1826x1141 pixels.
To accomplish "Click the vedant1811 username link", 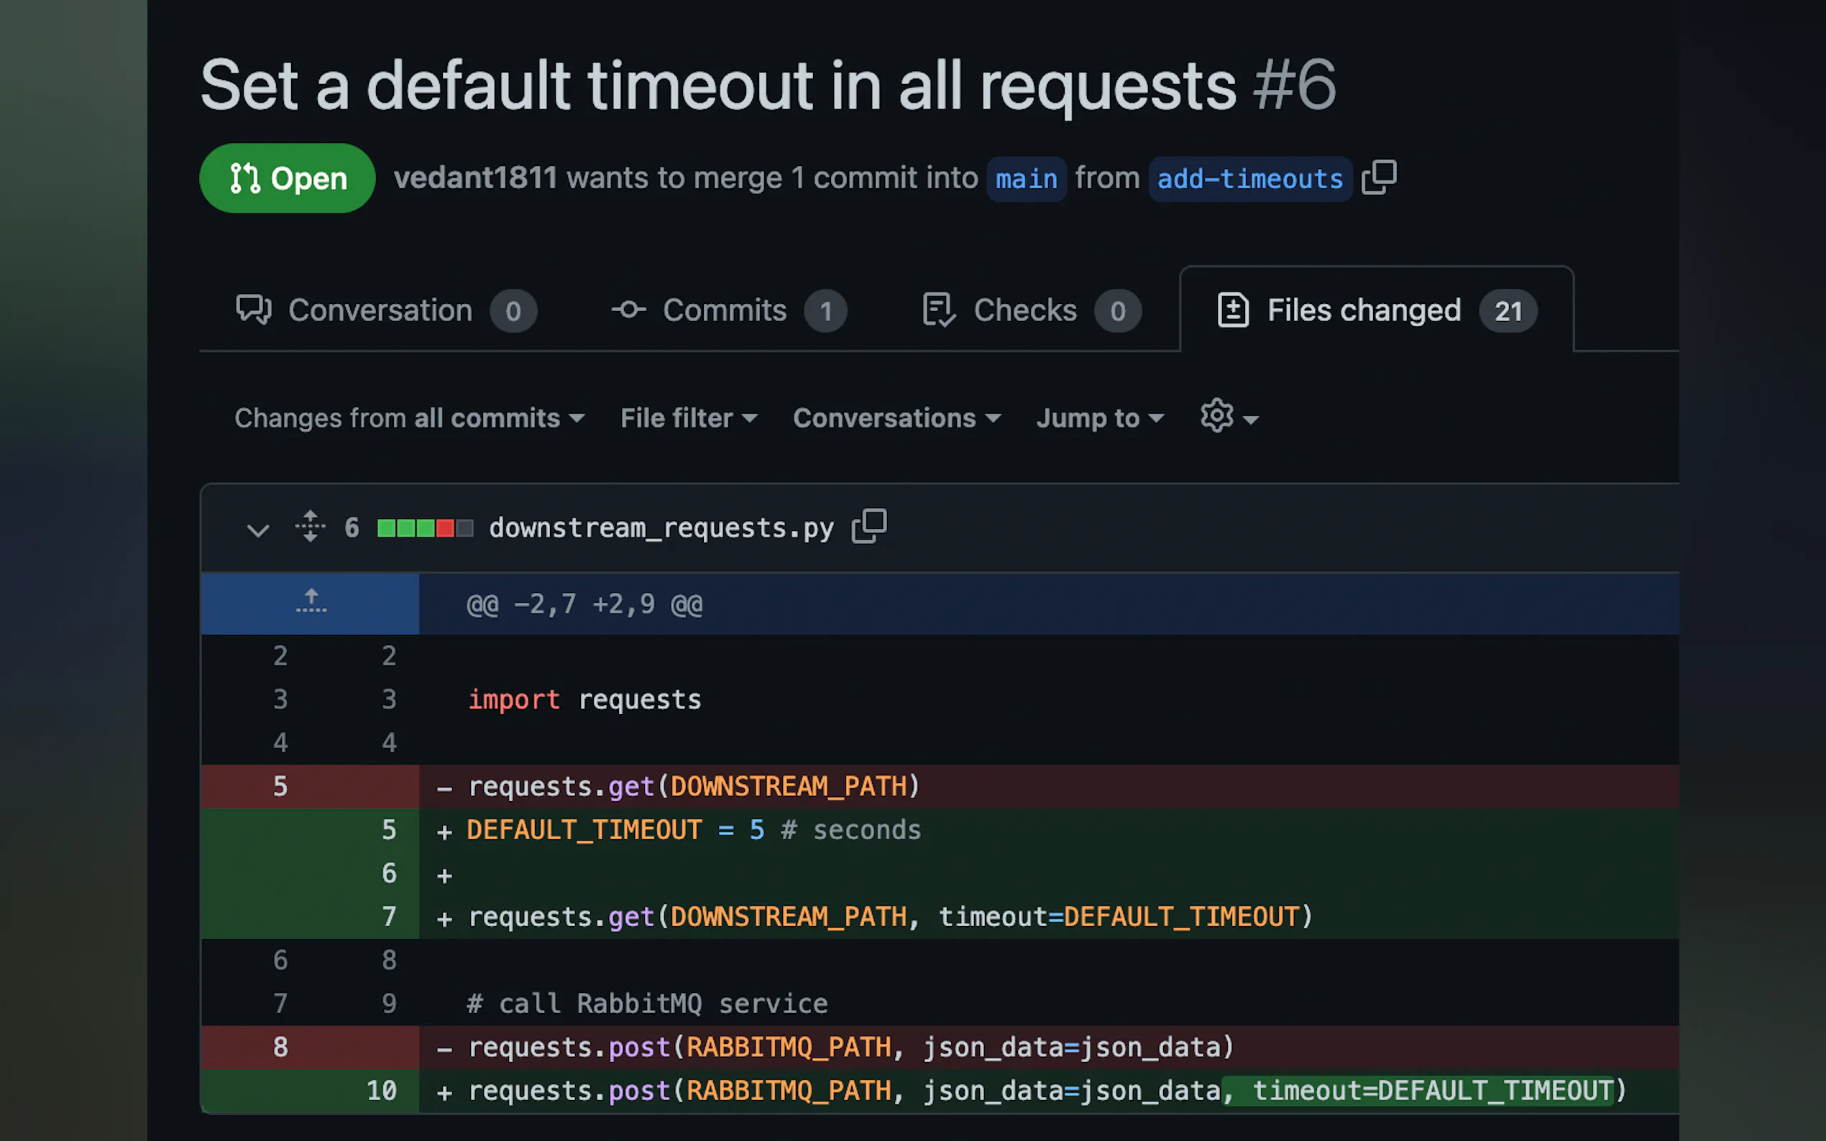I will coord(476,178).
